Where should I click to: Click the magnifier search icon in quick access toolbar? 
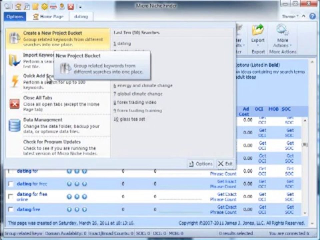tap(8, 7)
